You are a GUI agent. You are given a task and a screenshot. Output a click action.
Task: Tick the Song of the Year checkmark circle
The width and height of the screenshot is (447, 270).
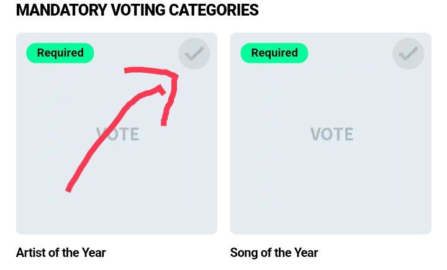point(409,54)
